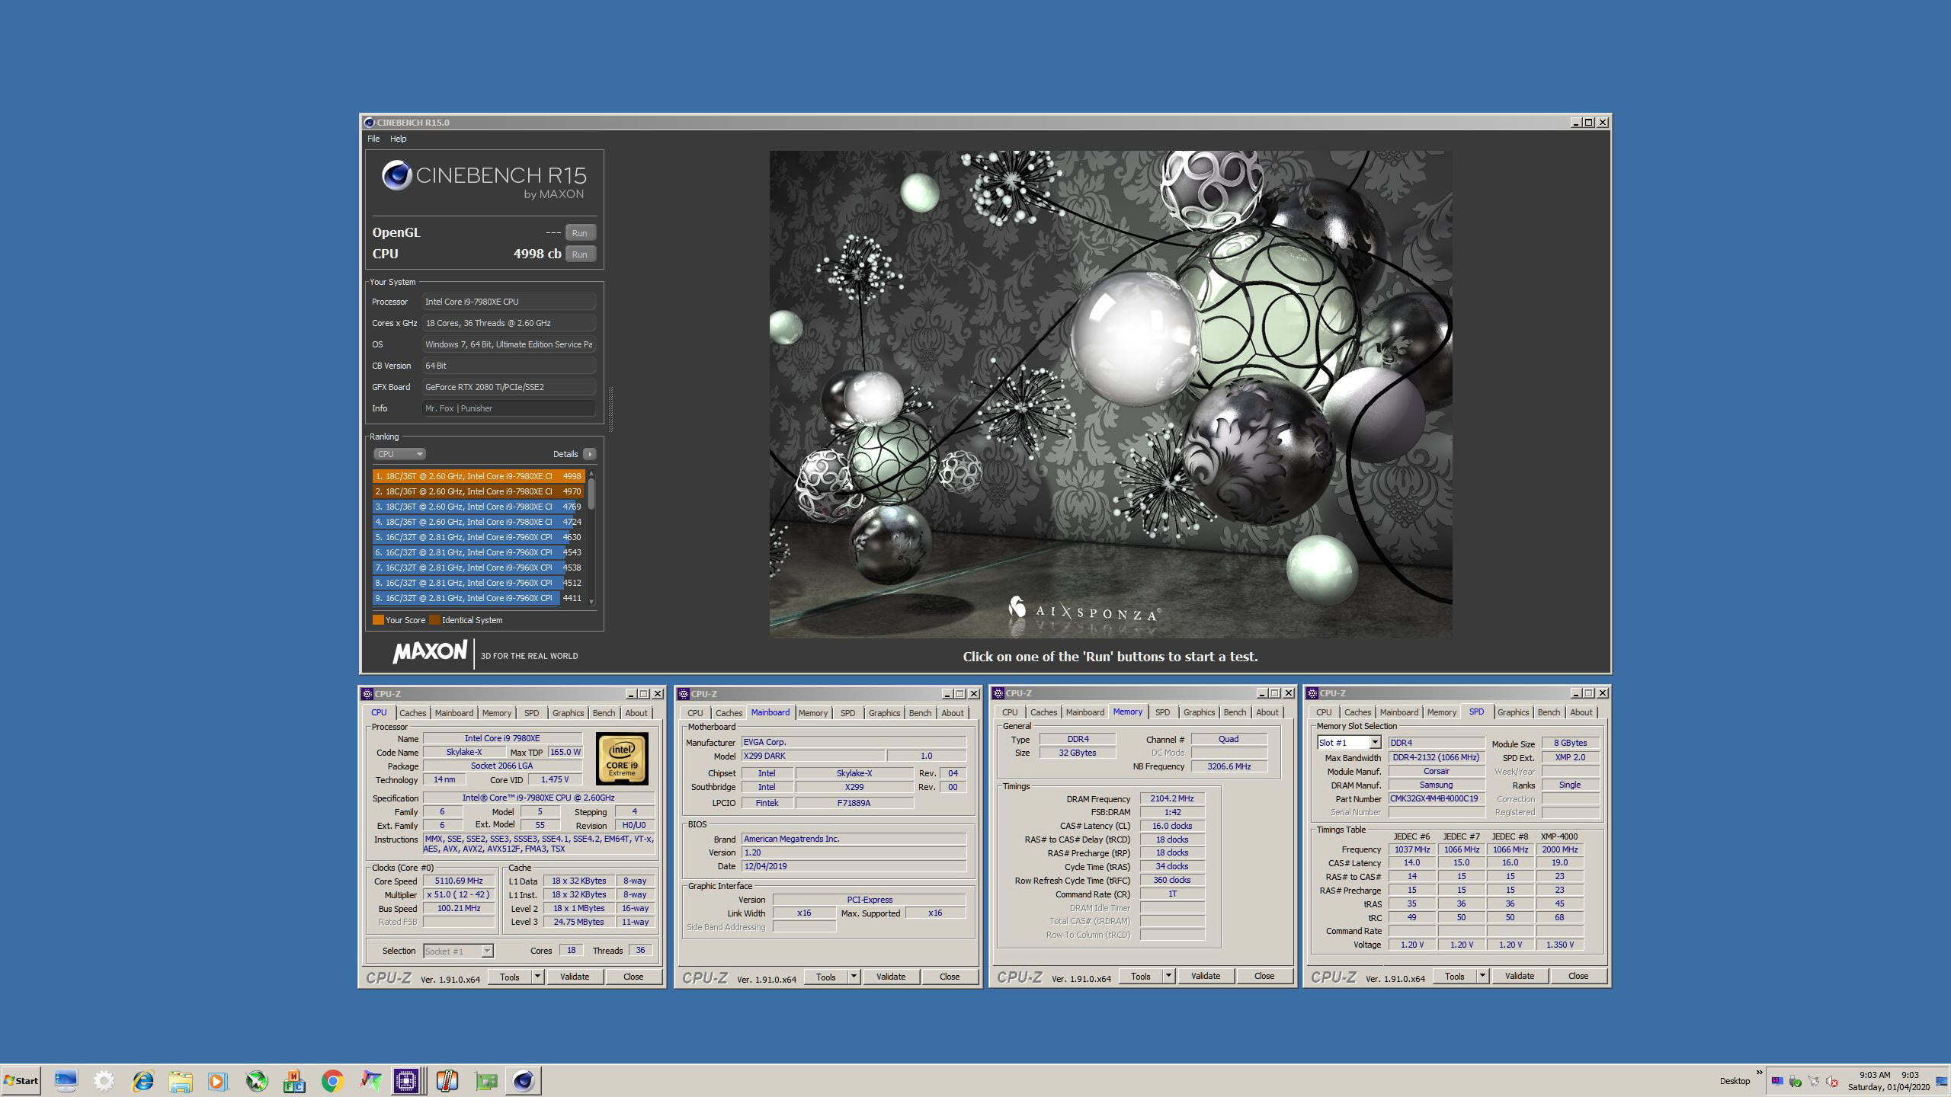The image size is (1951, 1097).
Task: Click the thermometer temperature monitor taskbar icon
Action: pos(447,1080)
